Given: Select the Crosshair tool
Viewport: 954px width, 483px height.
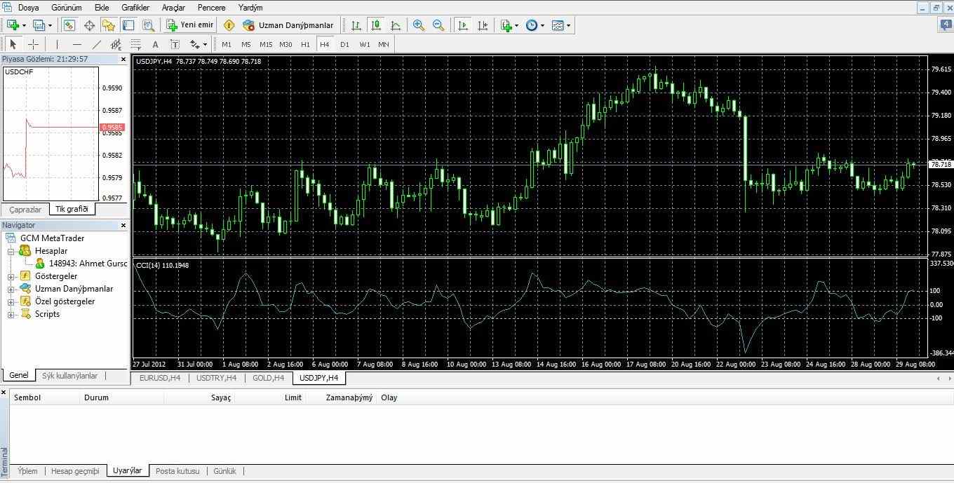Looking at the screenshot, I should [x=34, y=44].
